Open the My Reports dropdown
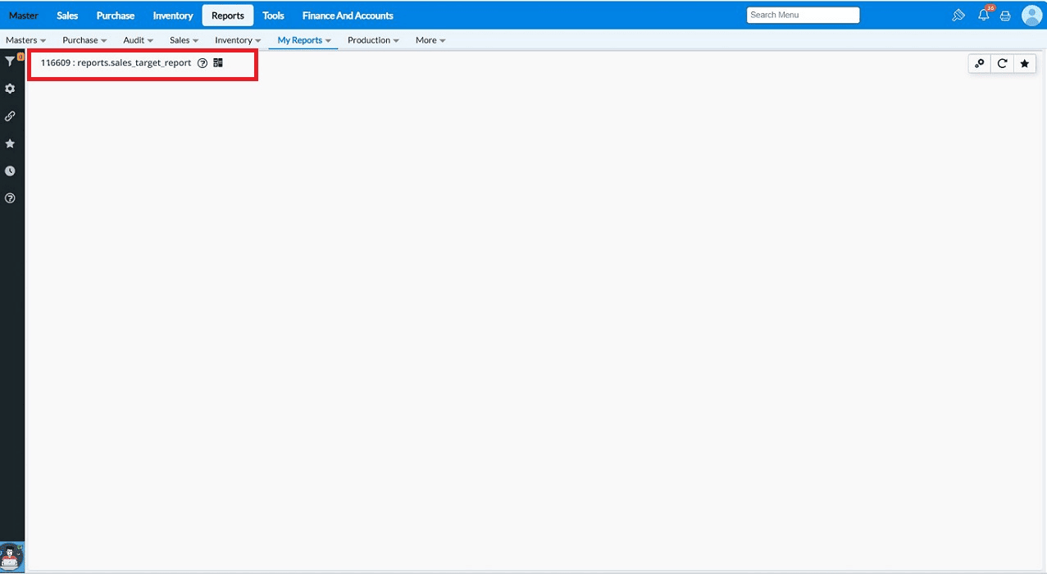 [x=304, y=40]
